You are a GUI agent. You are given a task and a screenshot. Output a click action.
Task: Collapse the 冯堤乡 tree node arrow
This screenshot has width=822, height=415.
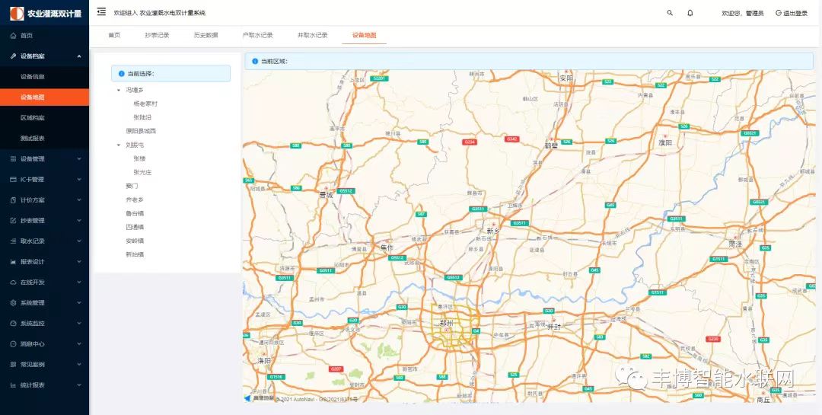coord(119,90)
